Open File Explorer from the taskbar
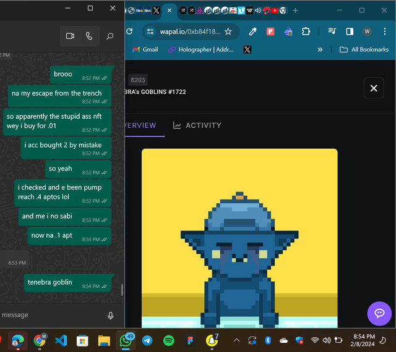 [x=104, y=341]
